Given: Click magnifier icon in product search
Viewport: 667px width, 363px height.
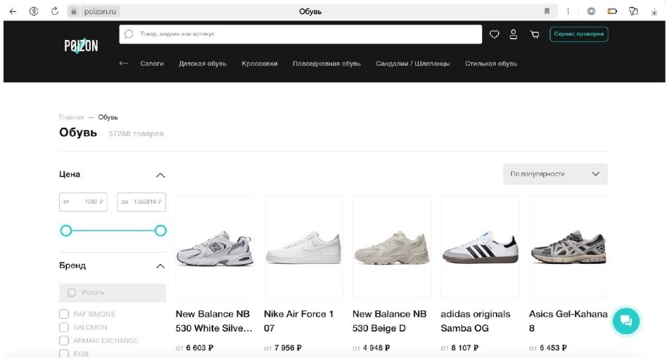Looking at the screenshot, I should pyautogui.click(x=129, y=34).
